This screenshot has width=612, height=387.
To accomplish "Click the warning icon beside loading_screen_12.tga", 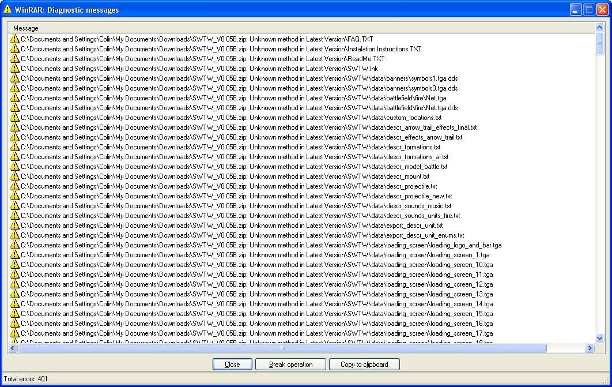I will pyautogui.click(x=14, y=284).
